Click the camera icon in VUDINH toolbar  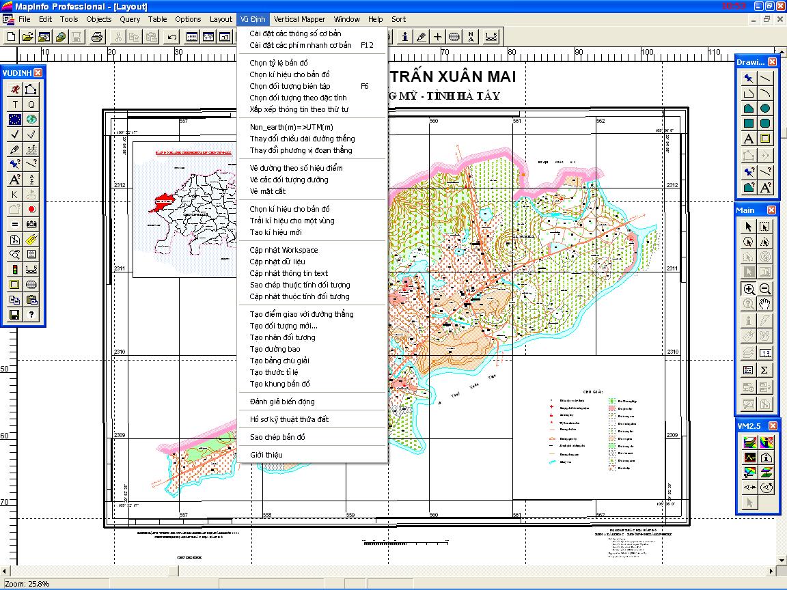coord(31,224)
